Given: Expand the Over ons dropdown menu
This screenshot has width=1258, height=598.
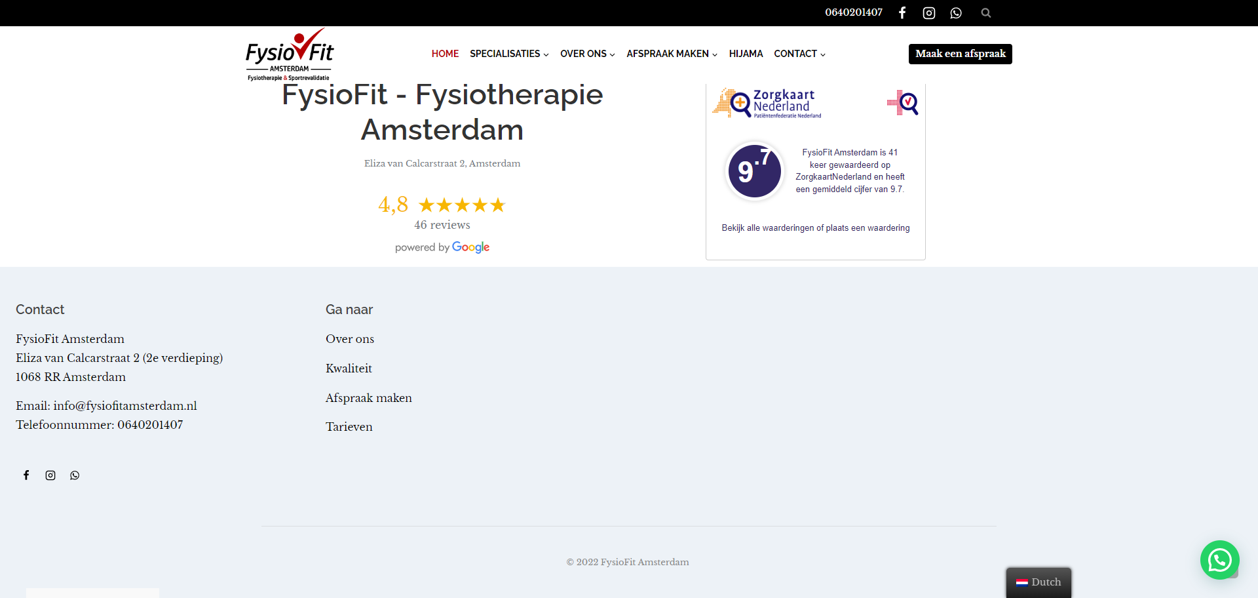Looking at the screenshot, I should click(588, 54).
